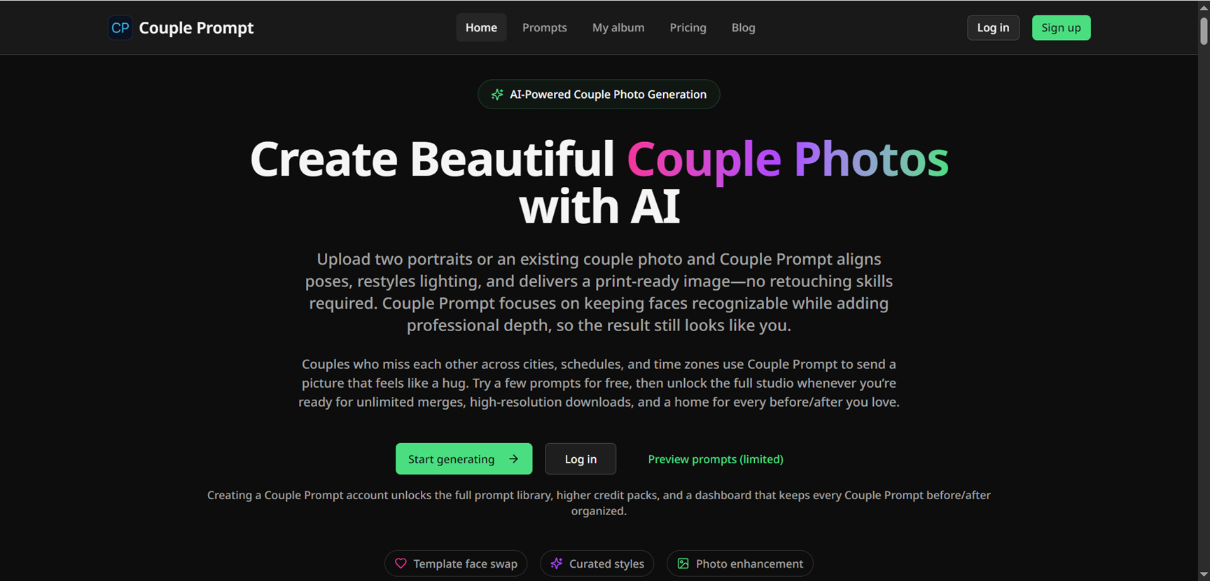
Task: Click the image icon beside Photo enhancement
Action: point(683,563)
